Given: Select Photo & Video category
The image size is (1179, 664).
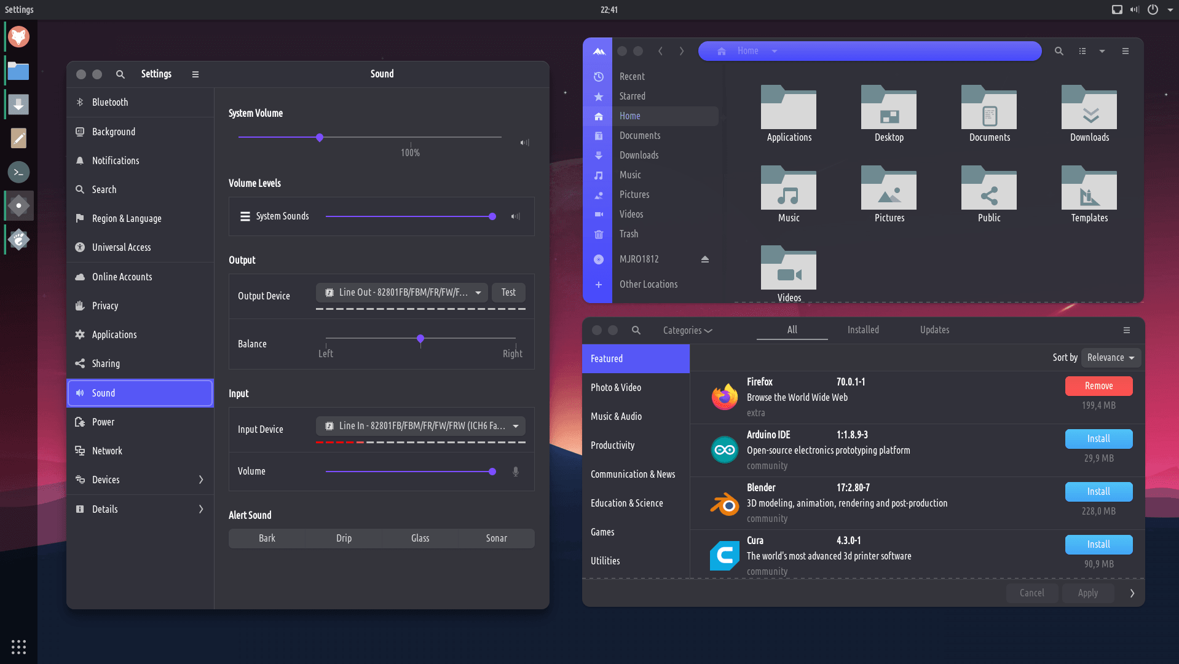Looking at the screenshot, I should click(x=616, y=387).
